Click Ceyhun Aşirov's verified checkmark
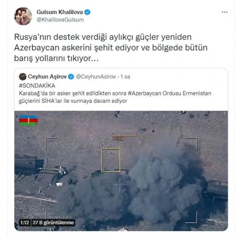Screen dimensions: 237x236 tap(71, 77)
